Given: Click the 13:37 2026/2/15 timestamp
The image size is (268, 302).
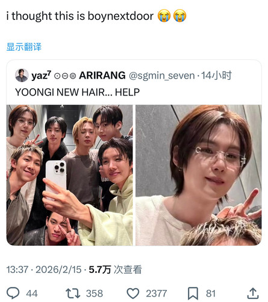Looking at the screenshot, I should [44, 269].
